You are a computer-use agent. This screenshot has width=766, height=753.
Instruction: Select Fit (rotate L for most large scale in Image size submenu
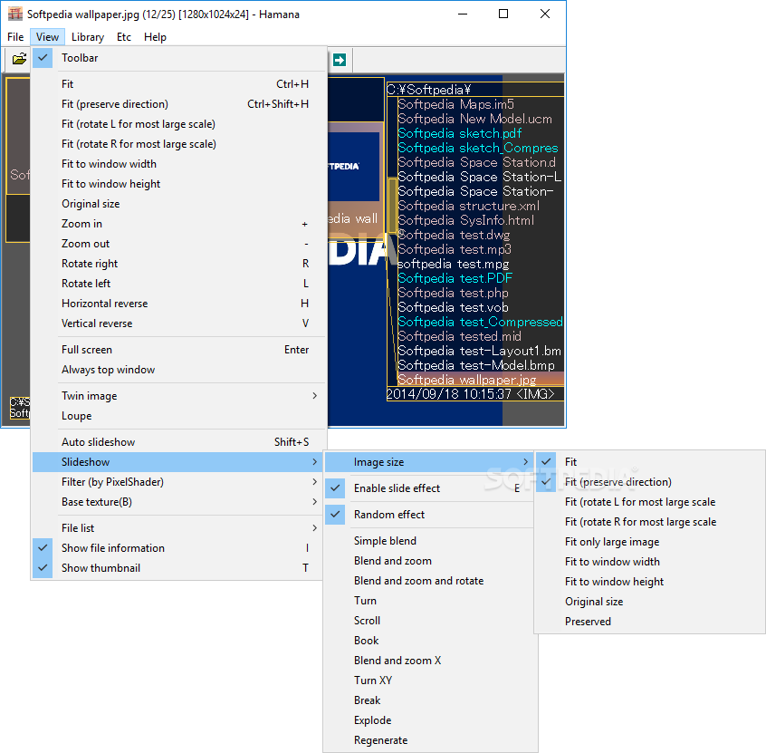[x=650, y=502]
